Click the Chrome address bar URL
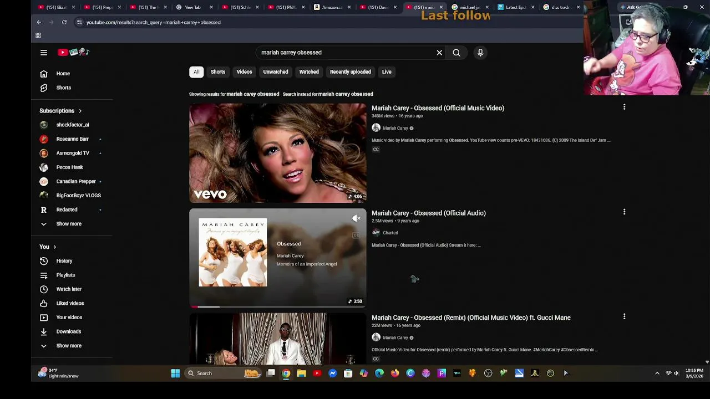Viewport: 710px width, 399px height. (153, 22)
